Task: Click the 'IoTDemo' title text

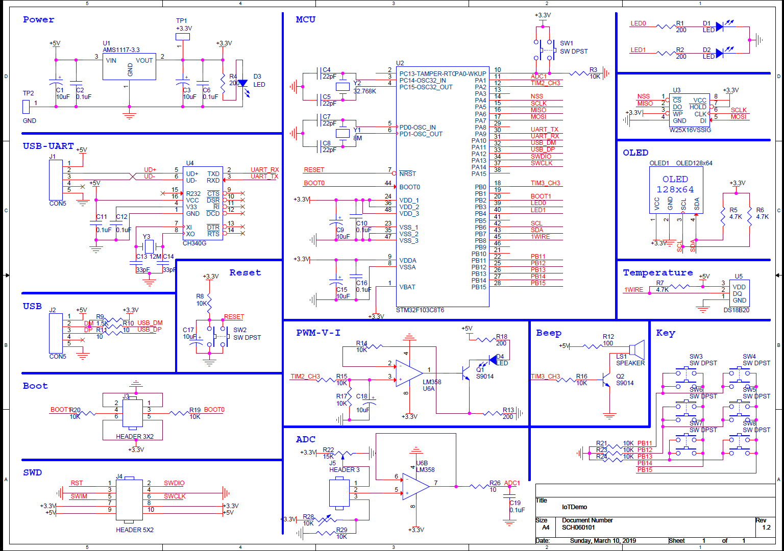Action: click(575, 507)
